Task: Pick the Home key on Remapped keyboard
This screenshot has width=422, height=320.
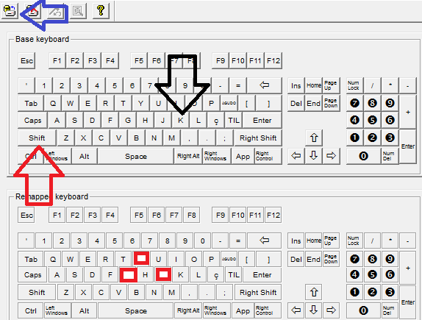Action: pyautogui.click(x=314, y=241)
